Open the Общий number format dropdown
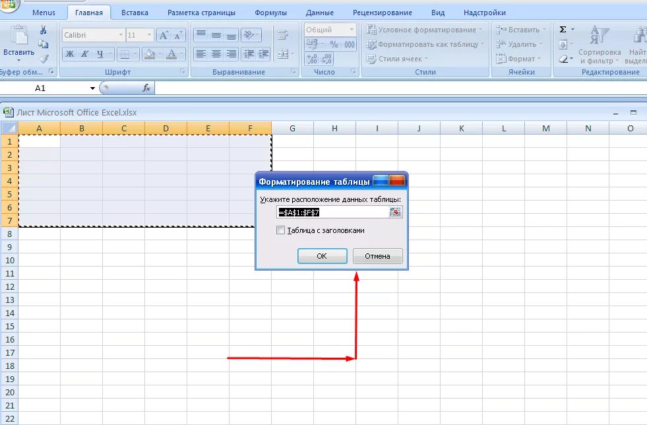 (x=352, y=29)
